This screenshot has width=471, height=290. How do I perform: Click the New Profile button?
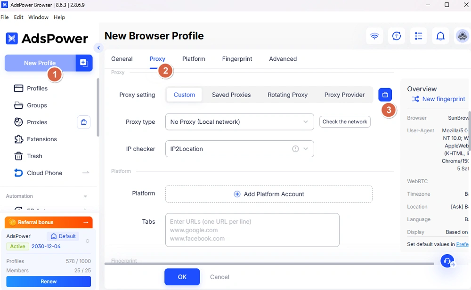point(40,63)
